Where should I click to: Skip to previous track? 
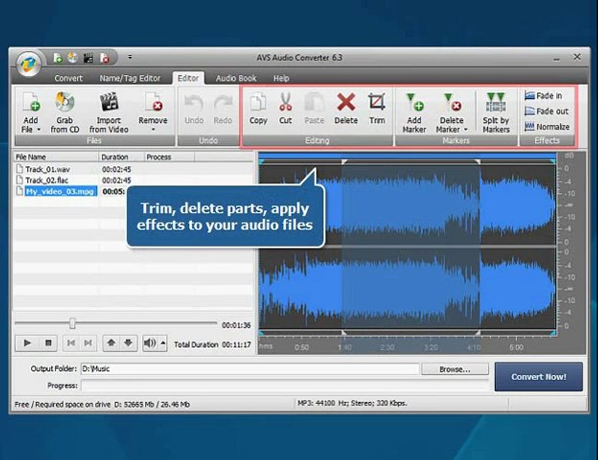click(x=71, y=343)
